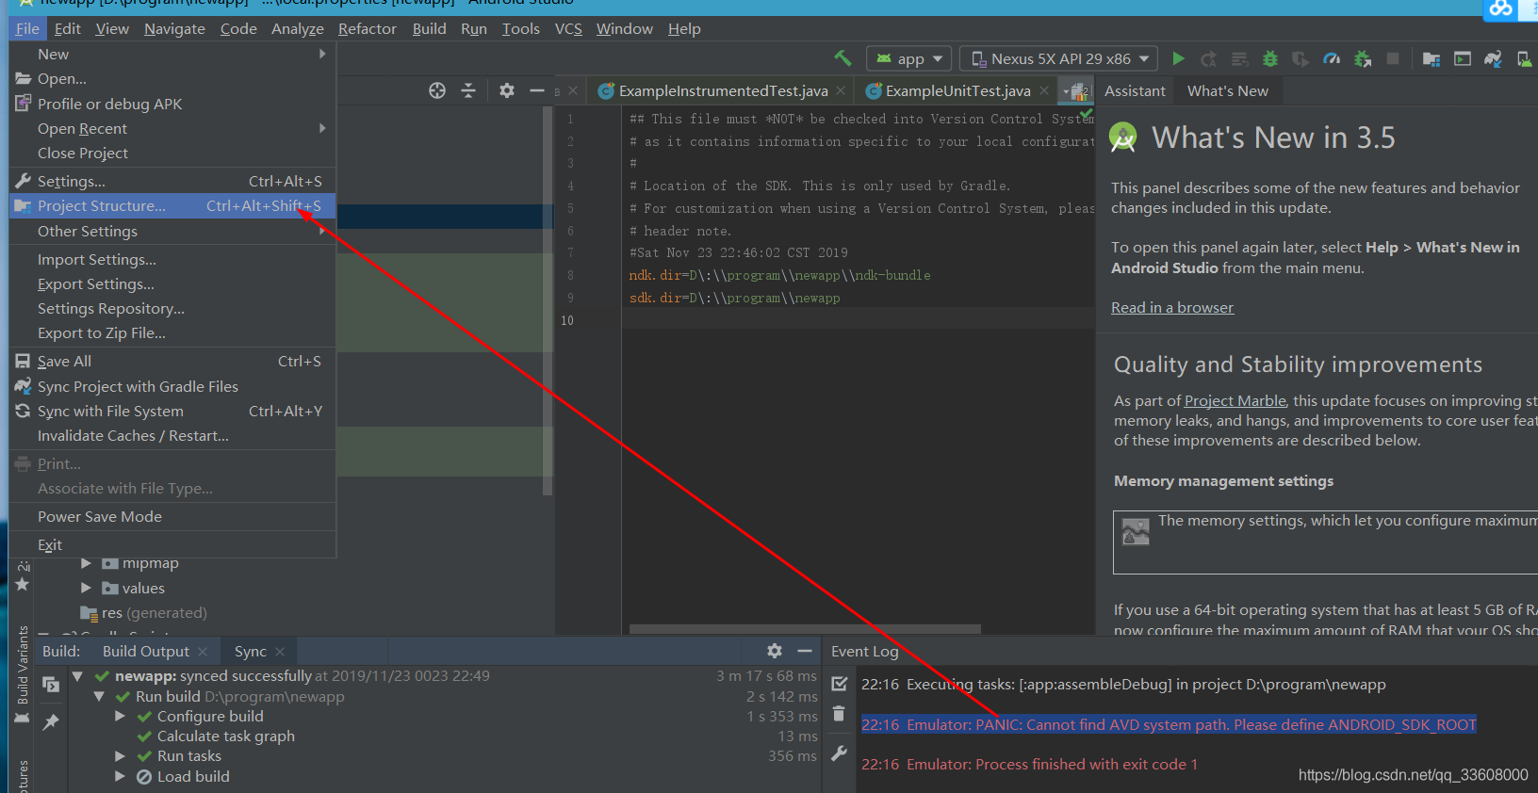The height and width of the screenshot is (793, 1538).
Task: Click Run with Coverage icon
Action: tap(1301, 59)
